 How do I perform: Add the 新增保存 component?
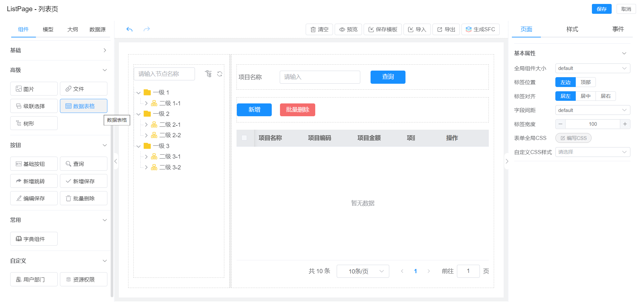pos(84,181)
